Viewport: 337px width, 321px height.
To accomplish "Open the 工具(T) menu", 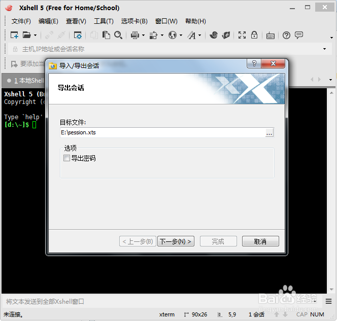I will (104, 21).
